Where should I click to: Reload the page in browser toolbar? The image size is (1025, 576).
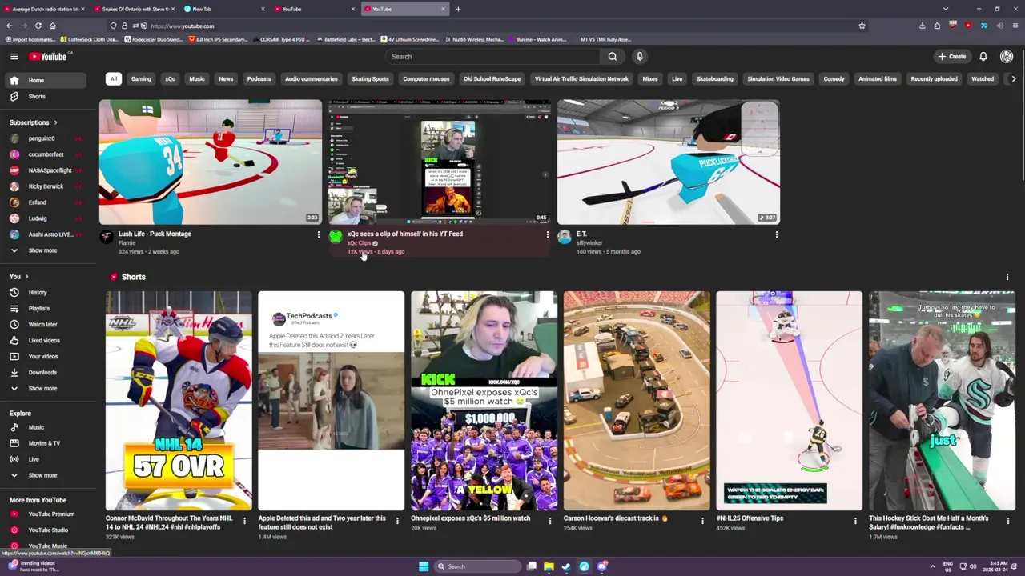[38, 26]
